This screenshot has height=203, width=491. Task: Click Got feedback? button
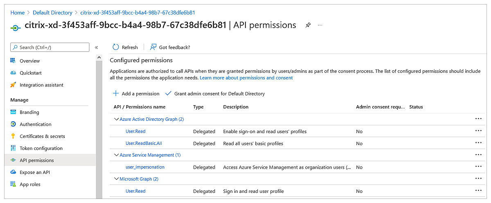coord(170,47)
